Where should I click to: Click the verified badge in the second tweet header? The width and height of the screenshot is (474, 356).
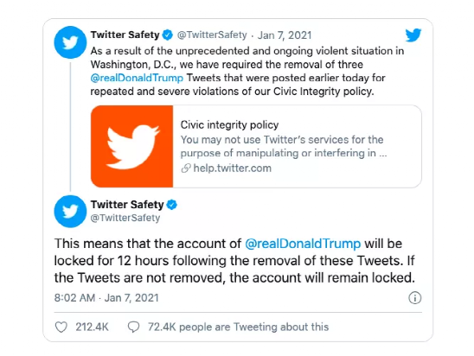point(172,205)
